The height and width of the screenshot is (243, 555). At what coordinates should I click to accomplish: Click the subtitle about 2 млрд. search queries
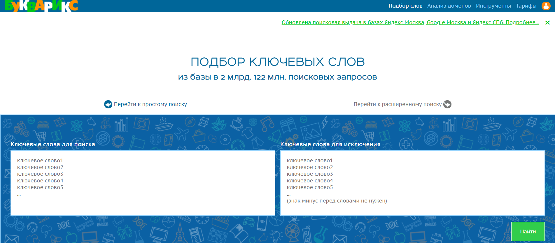point(277,77)
